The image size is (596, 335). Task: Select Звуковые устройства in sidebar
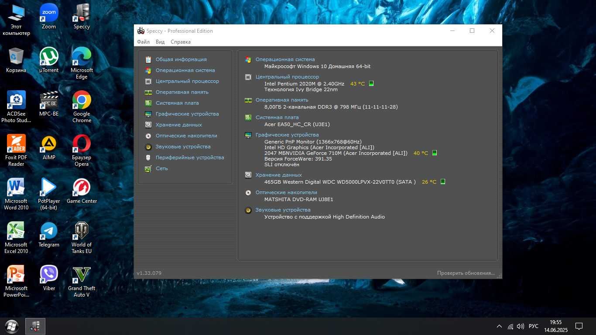(x=183, y=147)
